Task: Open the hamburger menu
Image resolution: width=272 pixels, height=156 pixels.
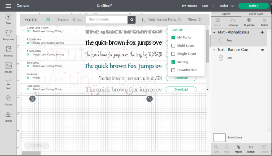Action: pyautogui.click(x=8, y=6)
